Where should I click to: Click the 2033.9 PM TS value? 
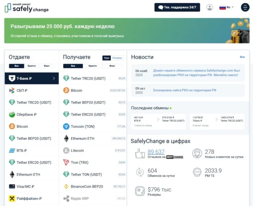coord(213,170)
